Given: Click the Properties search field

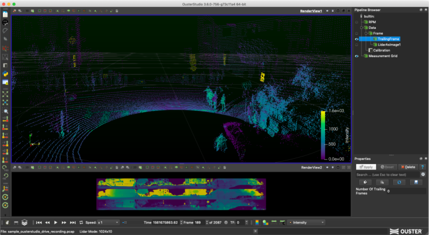Looking at the screenshot, I should pyautogui.click(x=387, y=174).
